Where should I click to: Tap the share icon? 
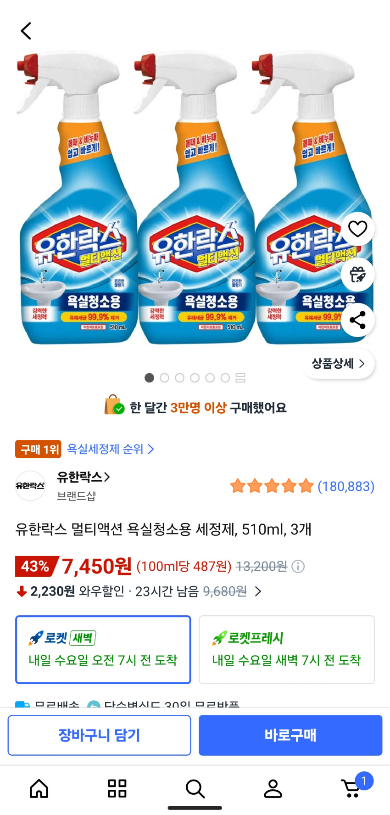[357, 320]
